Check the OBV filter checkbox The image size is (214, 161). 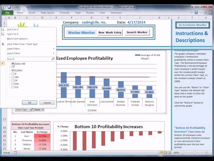(x=13, y=77)
